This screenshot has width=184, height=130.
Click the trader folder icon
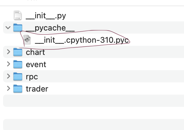tap(18, 89)
